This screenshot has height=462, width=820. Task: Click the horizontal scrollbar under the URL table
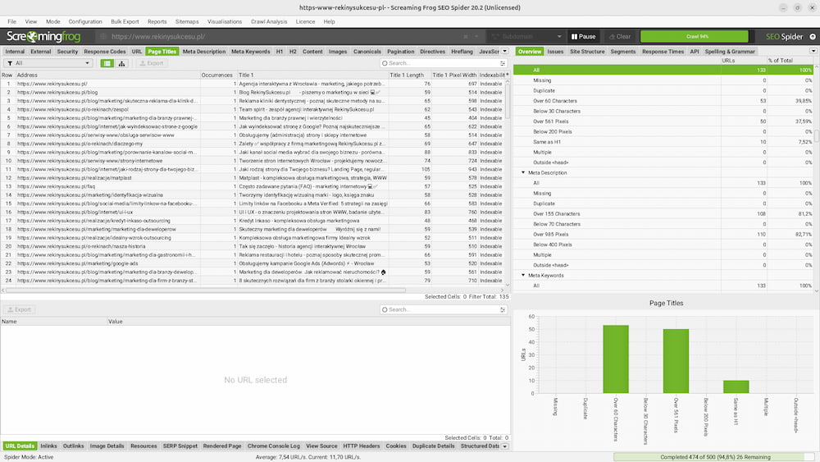205,290
